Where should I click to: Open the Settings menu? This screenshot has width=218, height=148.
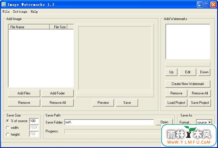click(x=20, y=11)
